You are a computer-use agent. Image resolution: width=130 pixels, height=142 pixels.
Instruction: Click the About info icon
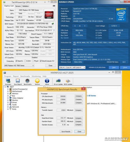point(47,81)
